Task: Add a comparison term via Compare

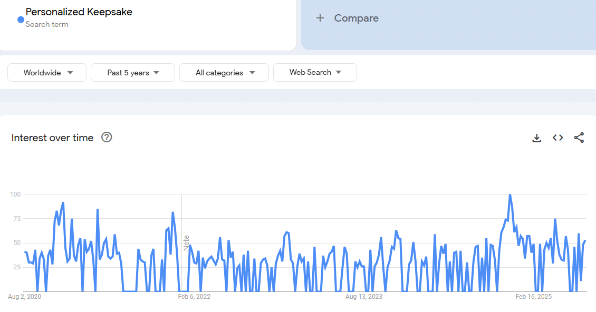Action: 356,18
